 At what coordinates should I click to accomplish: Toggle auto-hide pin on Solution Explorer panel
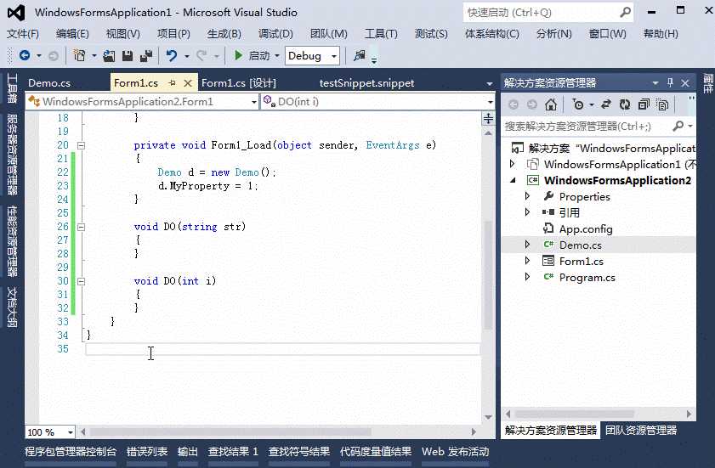pos(670,82)
